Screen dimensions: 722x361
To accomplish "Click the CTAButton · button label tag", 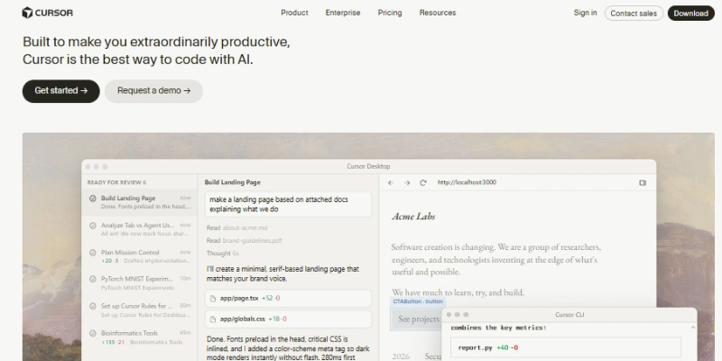I will 418,301.
